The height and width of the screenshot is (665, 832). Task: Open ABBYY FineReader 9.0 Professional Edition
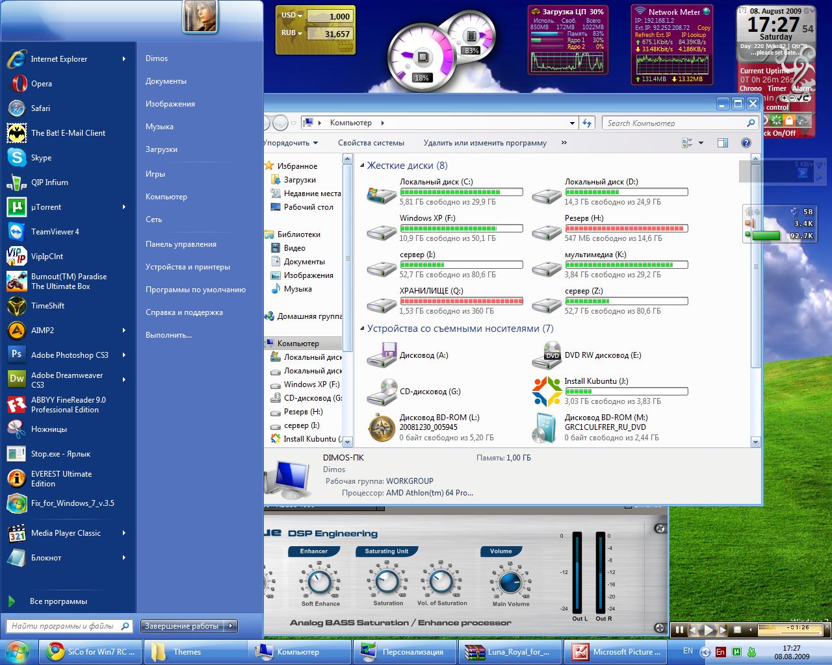68,405
